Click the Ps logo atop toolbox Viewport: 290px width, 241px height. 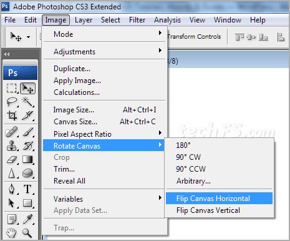[20, 73]
